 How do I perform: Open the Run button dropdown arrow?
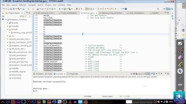(x=67, y=9)
